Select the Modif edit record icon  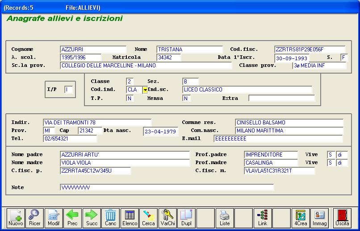[x=54, y=218]
